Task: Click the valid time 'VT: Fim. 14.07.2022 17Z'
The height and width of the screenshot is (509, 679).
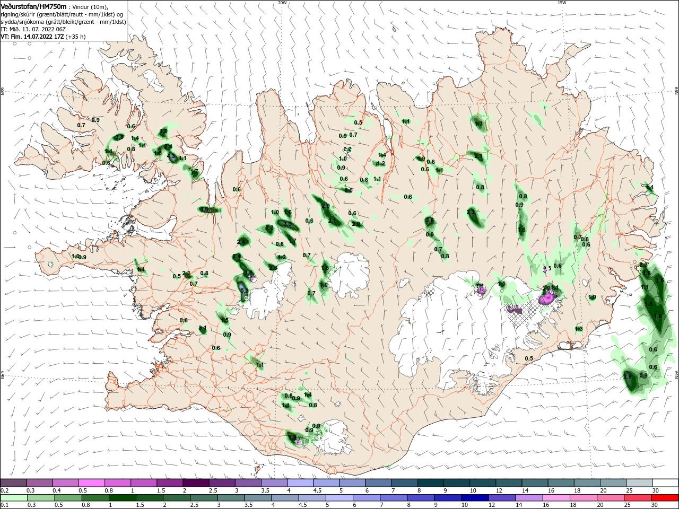Action: 32,37
